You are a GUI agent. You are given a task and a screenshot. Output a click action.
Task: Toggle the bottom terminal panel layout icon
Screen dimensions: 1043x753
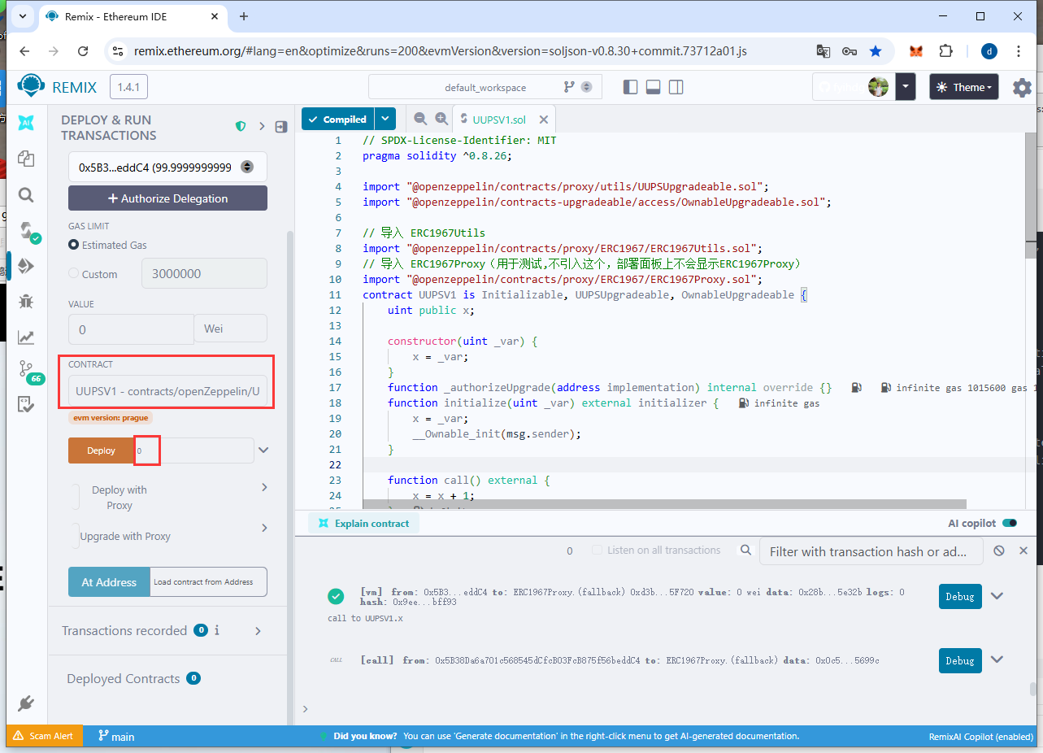(653, 87)
